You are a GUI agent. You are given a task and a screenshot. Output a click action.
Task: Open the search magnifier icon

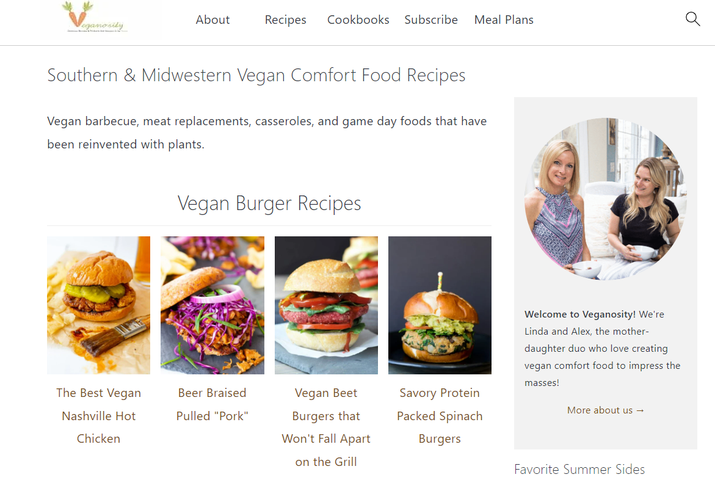[692, 19]
